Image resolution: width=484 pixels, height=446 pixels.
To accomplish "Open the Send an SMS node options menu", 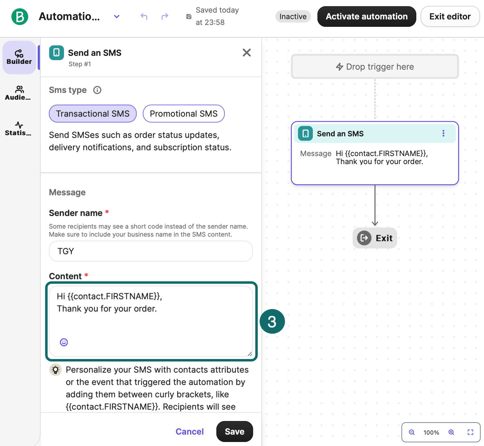I will pyautogui.click(x=444, y=133).
